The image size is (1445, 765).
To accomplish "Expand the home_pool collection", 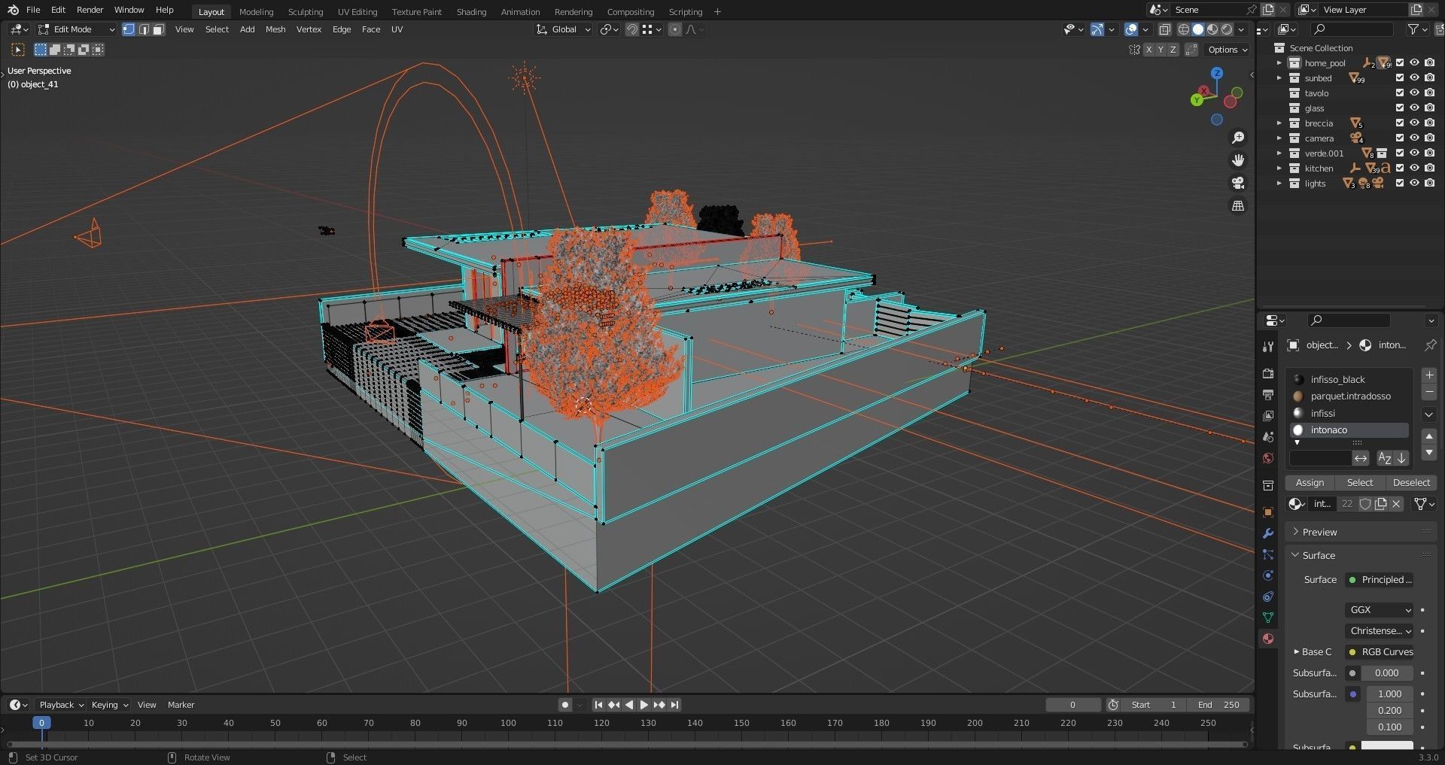I will [x=1279, y=63].
